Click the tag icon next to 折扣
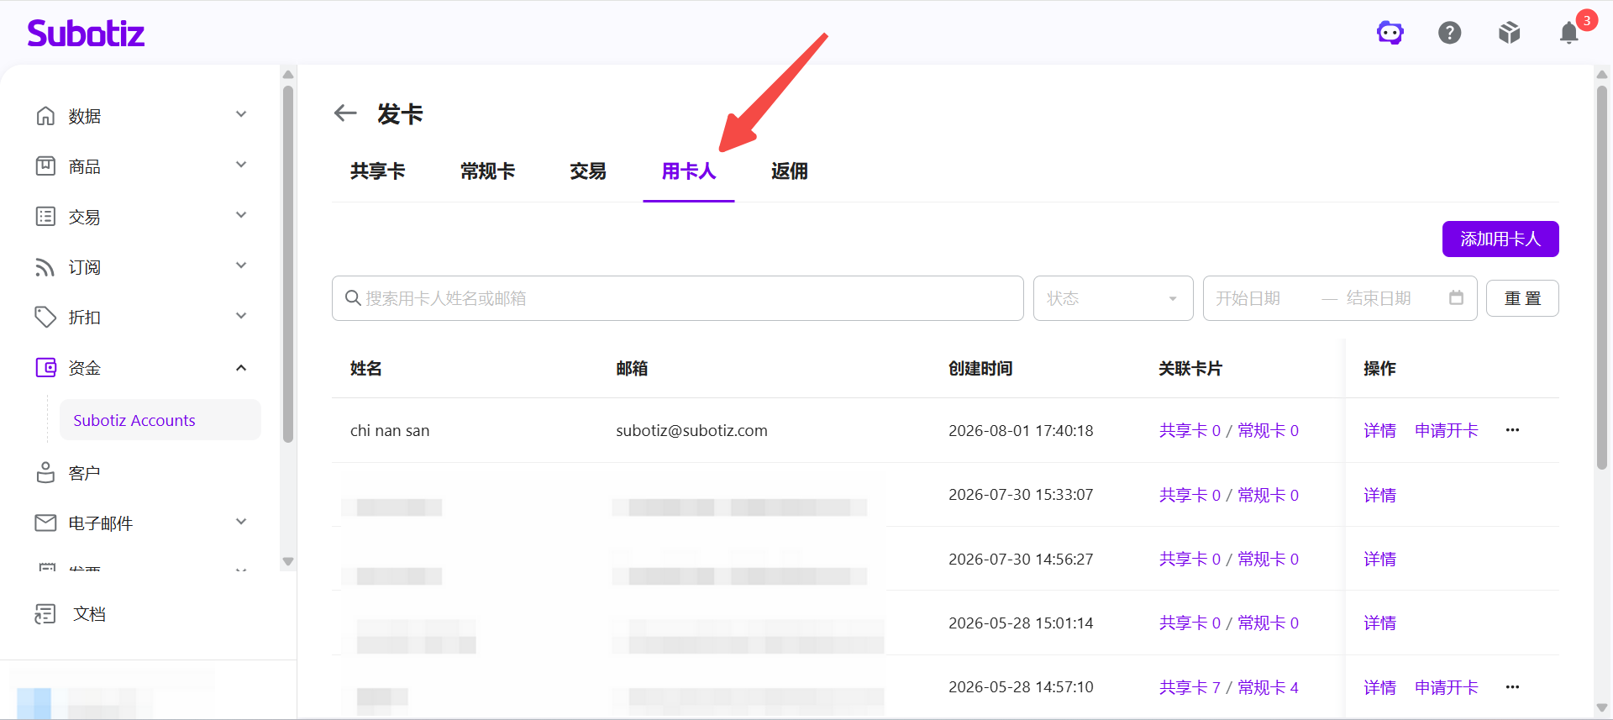1613x720 pixels. [x=45, y=317]
